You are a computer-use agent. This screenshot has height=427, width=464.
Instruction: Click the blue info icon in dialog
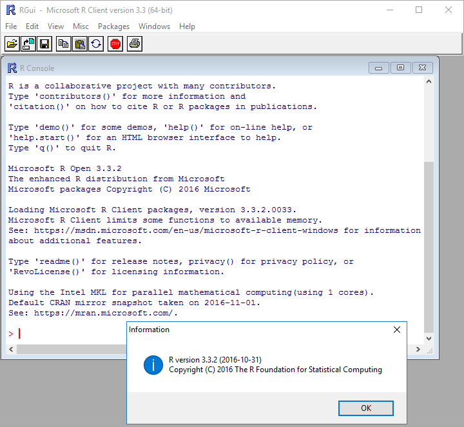(153, 365)
